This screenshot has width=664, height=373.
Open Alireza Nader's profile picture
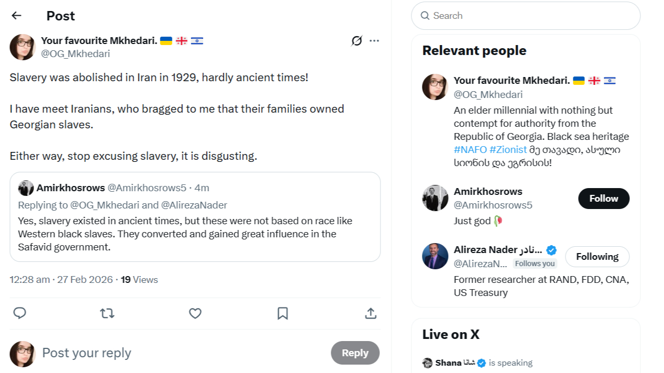(435, 256)
